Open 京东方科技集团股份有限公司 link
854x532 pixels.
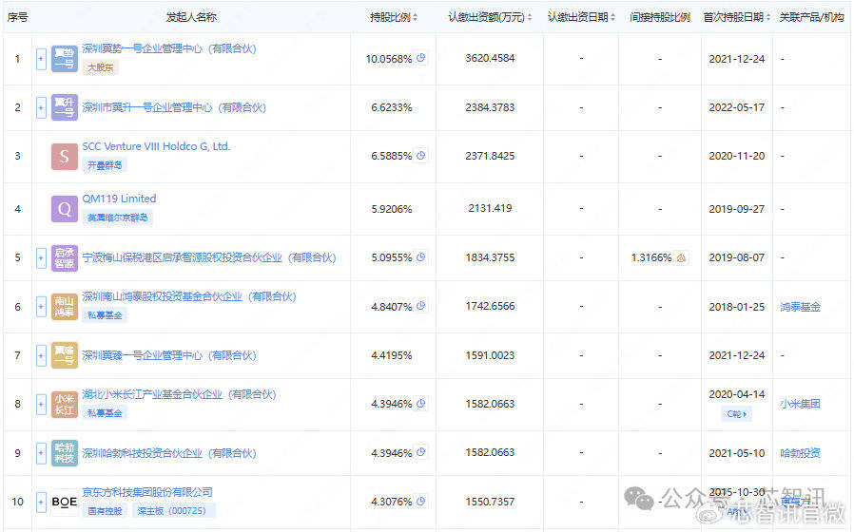(147, 492)
